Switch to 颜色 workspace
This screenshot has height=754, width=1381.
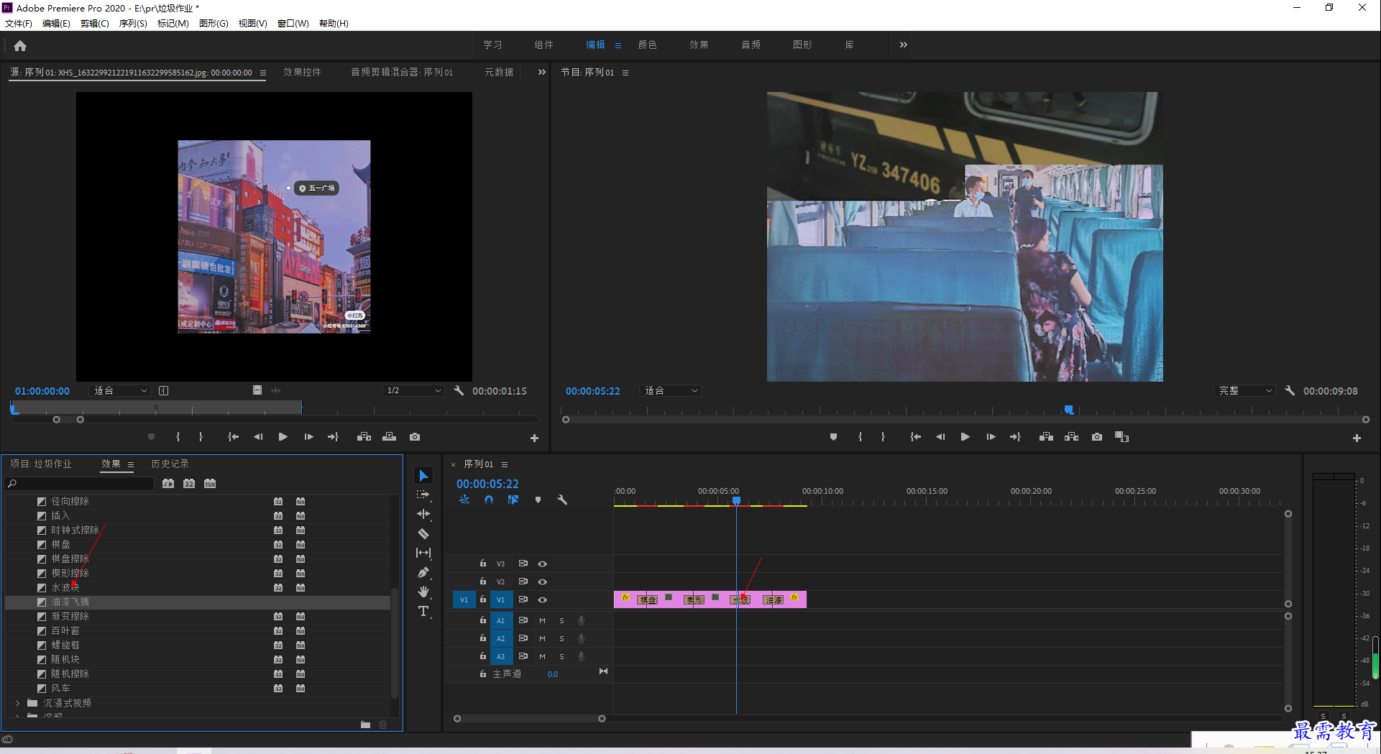pyautogui.click(x=647, y=45)
